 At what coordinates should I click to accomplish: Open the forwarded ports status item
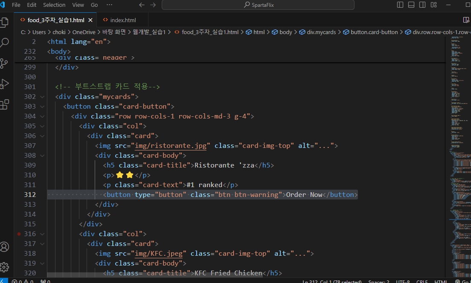(45, 281)
